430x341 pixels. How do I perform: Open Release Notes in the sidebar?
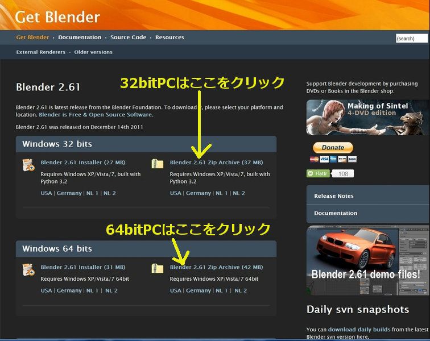[x=334, y=196]
